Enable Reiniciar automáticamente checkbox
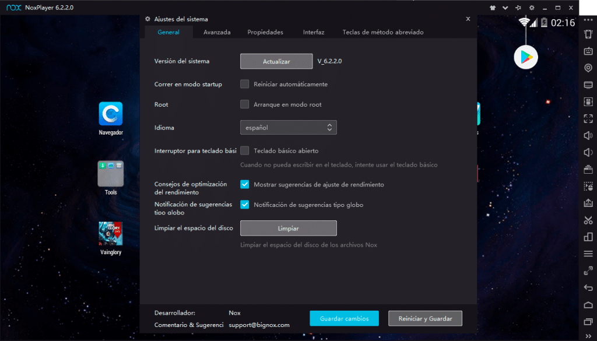The width and height of the screenshot is (597, 341). coord(245,84)
